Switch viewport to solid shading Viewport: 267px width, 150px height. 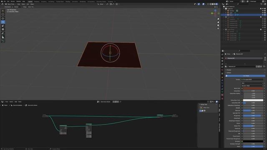point(212,4)
